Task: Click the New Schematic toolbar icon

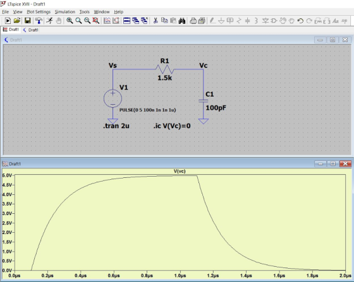Action: tap(8, 21)
